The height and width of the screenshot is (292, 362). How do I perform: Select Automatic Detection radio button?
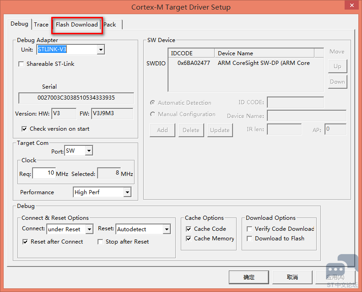pos(152,102)
